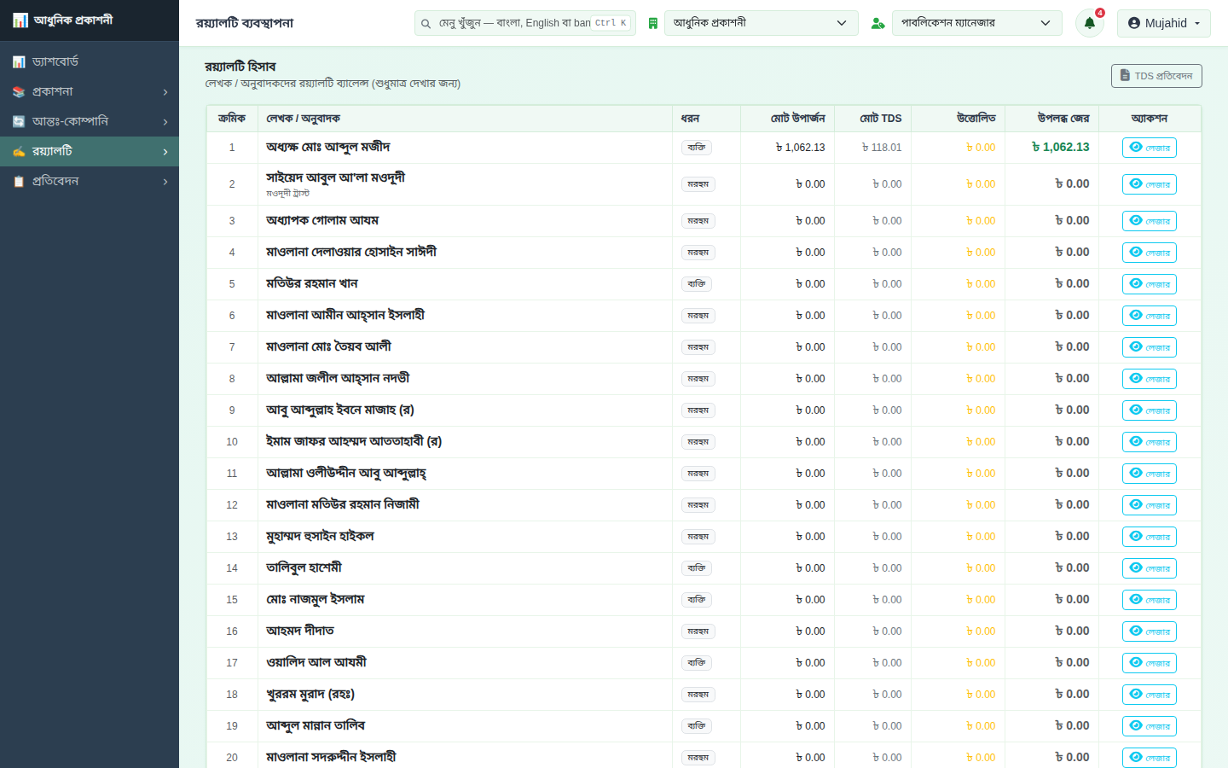
Task: Click the notification bell icon
Action: (1090, 23)
